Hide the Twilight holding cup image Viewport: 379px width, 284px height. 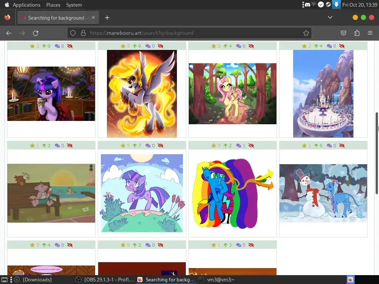point(70,46)
